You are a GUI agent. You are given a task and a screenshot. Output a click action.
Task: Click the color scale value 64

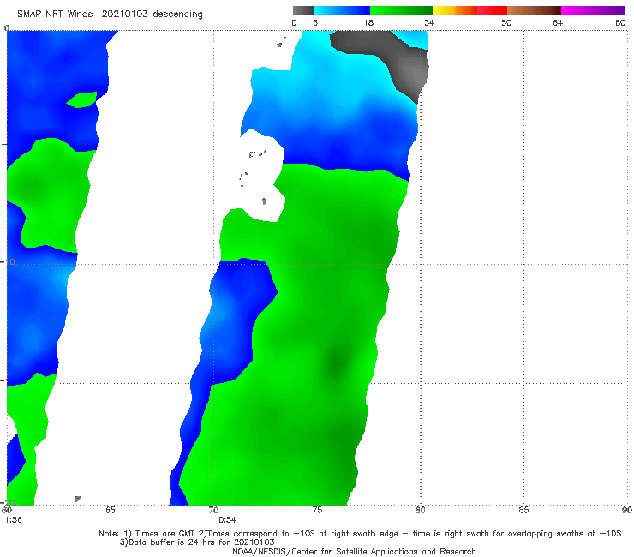pyautogui.click(x=558, y=23)
